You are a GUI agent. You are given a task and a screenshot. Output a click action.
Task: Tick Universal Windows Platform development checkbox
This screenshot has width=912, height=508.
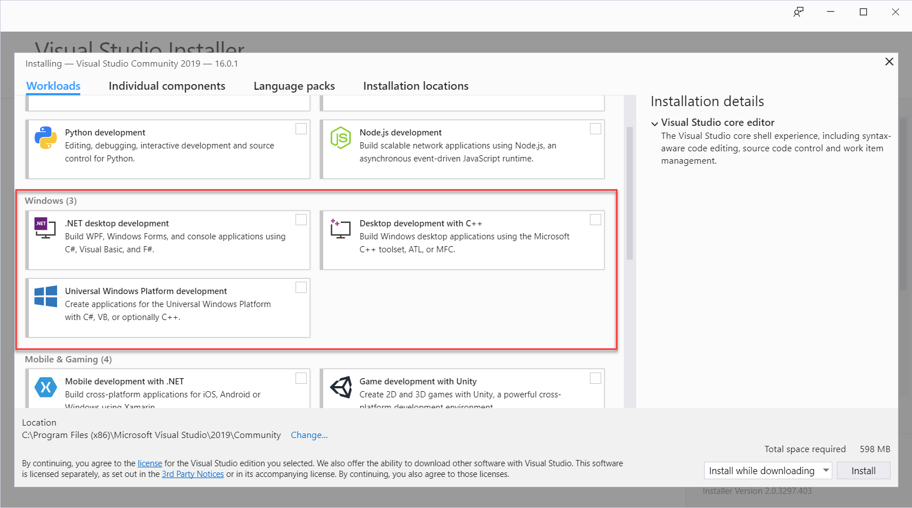301,287
